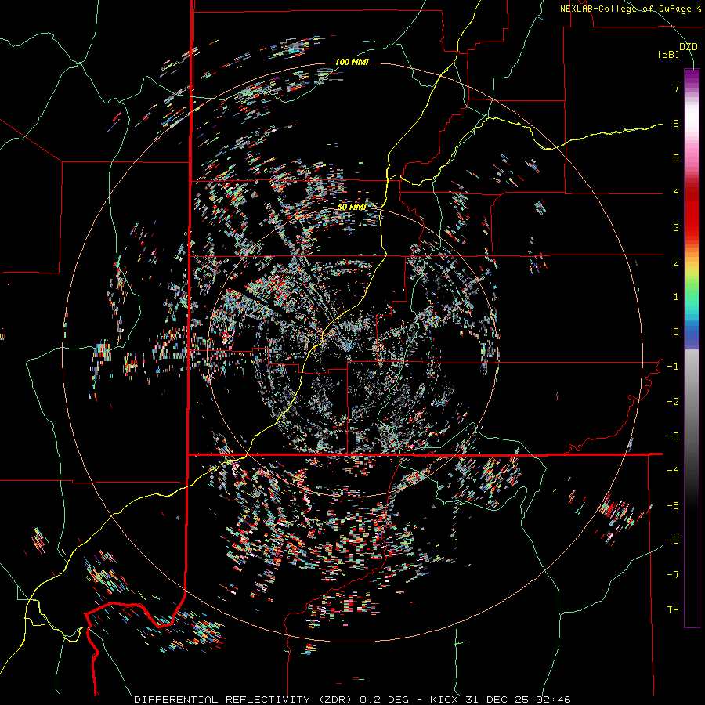Click the 100 NMI range ring label
The width and height of the screenshot is (705, 705).
[352, 62]
